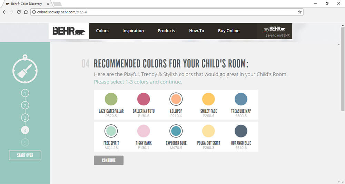Click in the browser address bar

pyautogui.click(x=167, y=12)
